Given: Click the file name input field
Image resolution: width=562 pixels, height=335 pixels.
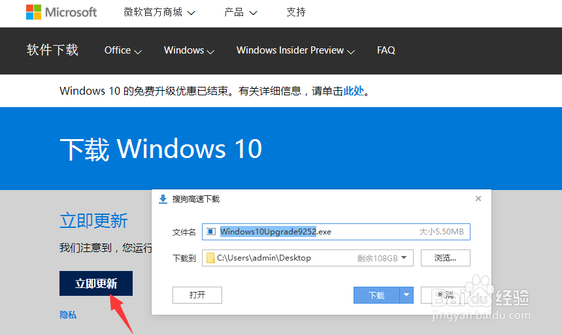Looking at the screenshot, I should click(336, 232).
